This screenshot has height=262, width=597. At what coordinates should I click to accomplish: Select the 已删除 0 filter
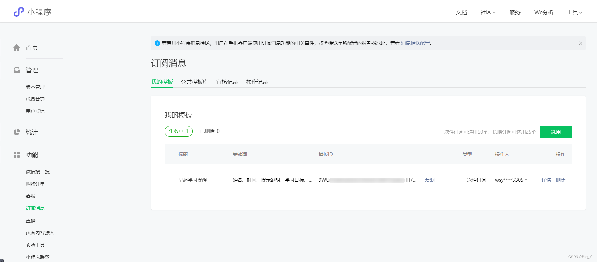(x=210, y=131)
